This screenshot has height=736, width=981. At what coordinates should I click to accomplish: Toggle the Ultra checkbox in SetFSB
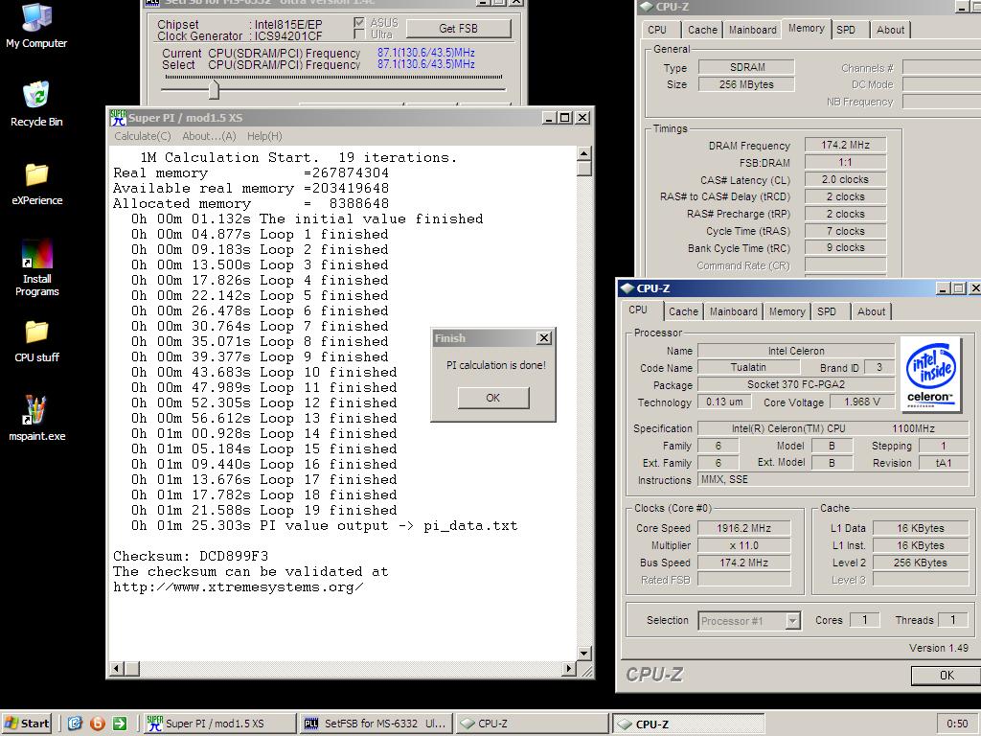359,34
